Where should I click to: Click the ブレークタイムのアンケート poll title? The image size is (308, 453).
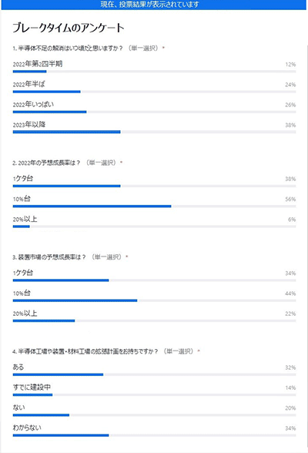pos(69,28)
